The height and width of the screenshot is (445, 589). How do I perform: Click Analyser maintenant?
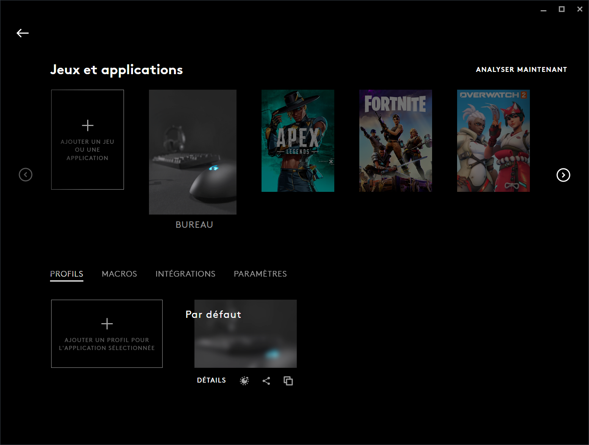click(x=522, y=70)
